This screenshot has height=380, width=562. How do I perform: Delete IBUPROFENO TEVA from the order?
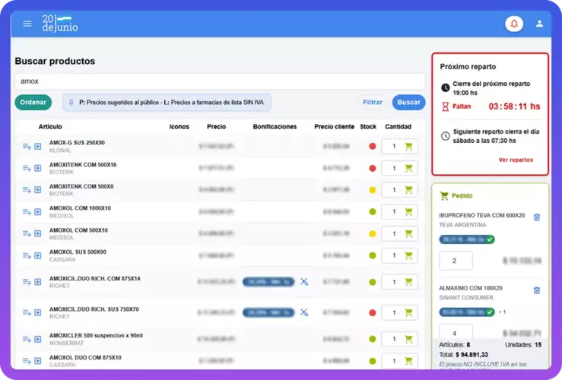click(537, 217)
